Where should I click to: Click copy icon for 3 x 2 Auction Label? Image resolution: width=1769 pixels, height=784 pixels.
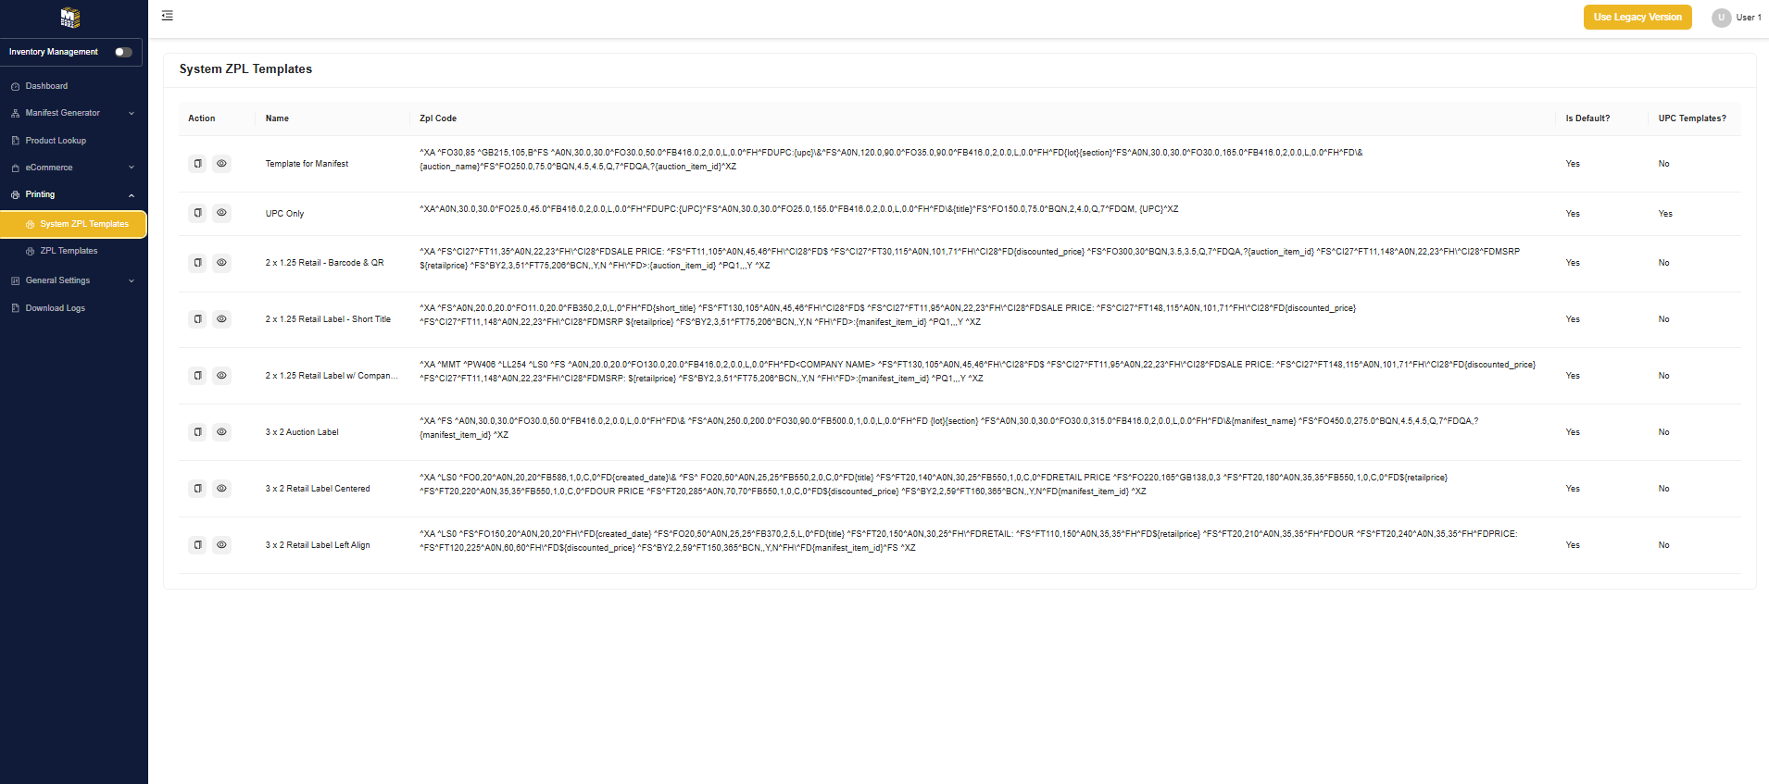pyautogui.click(x=197, y=432)
